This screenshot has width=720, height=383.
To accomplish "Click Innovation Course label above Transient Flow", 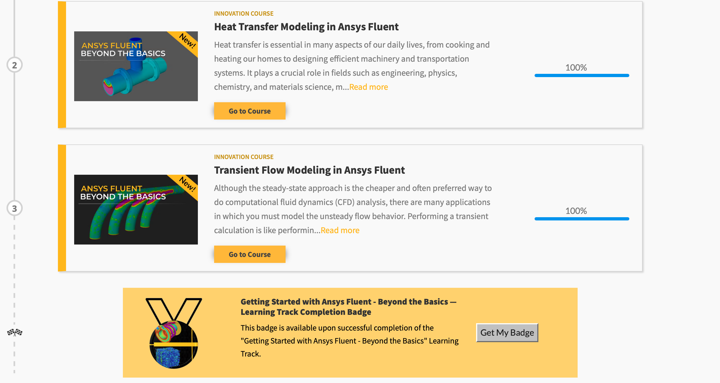I will (x=244, y=157).
